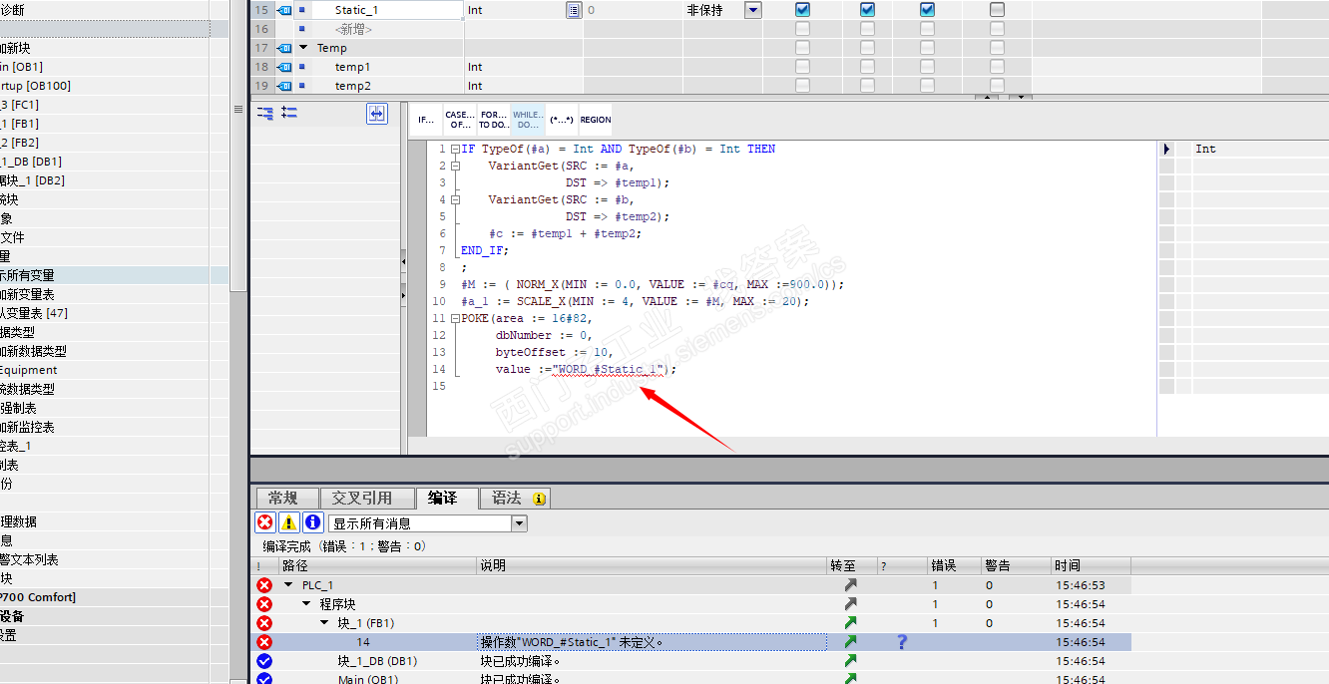Click code line 10 with SCALE_X
The image size is (1329, 684).
pyautogui.click(x=635, y=301)
